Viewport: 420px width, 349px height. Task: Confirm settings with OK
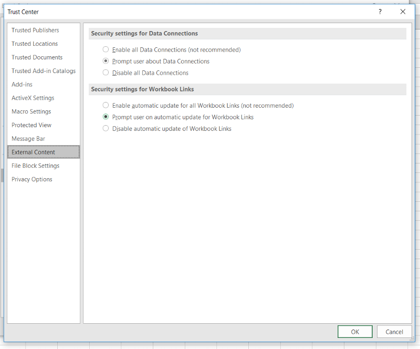(x=355, y=332)
